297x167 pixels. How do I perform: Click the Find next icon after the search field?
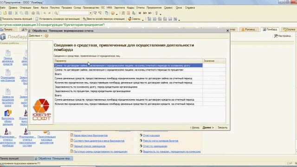(95, 13)
